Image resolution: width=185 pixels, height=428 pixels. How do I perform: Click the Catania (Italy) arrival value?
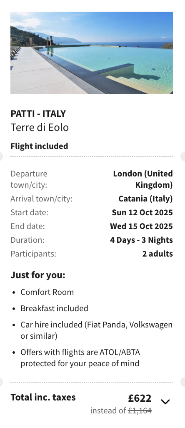coord(145,199)
